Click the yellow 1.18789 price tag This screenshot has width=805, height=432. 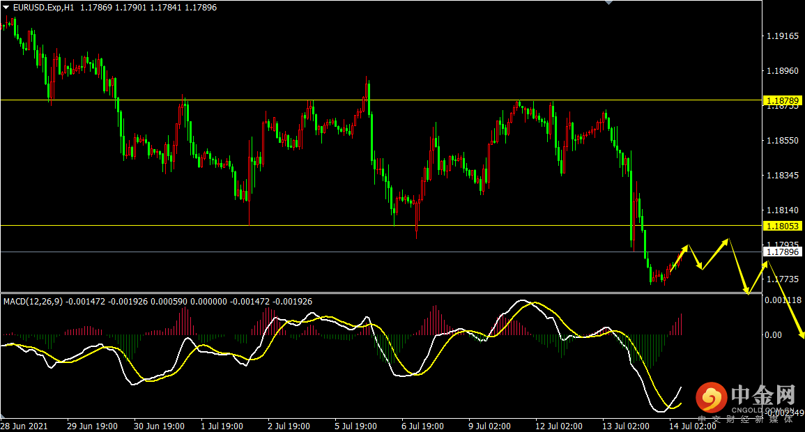click(x=783, y=101)
